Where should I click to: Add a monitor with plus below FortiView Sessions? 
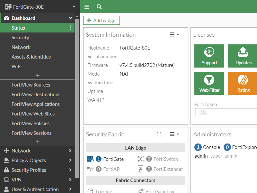click(38, 142)
